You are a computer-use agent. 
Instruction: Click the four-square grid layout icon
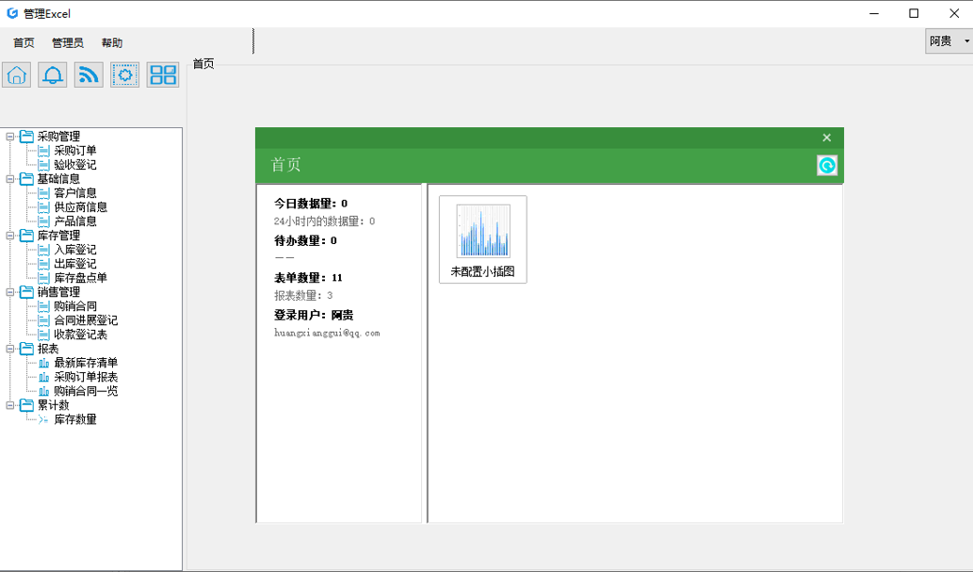(163, 75)
